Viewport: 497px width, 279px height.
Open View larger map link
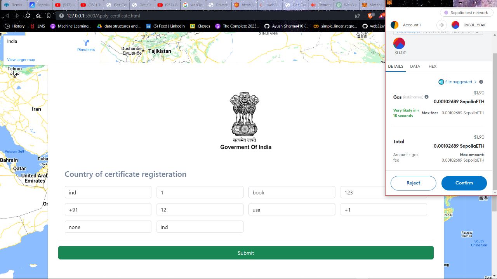tap(21, 60)
